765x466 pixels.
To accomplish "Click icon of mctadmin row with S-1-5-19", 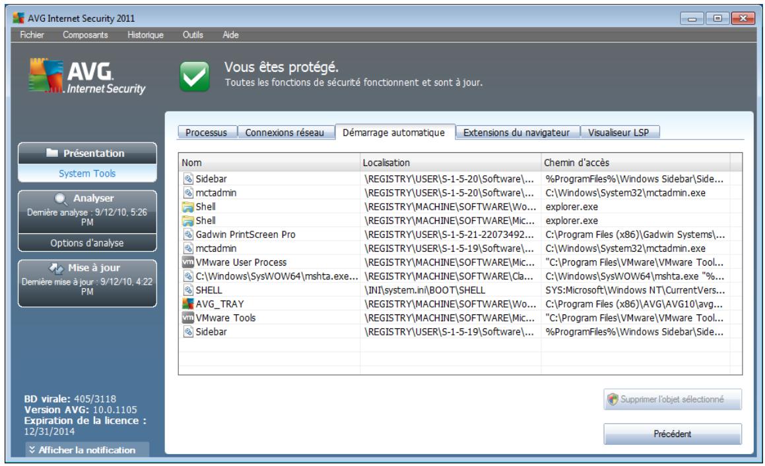I will [x=188, y=248].
